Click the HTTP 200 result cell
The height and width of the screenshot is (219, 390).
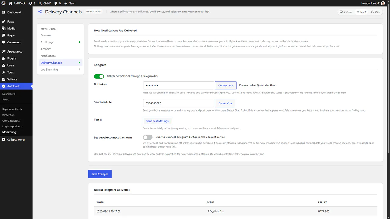324,211
